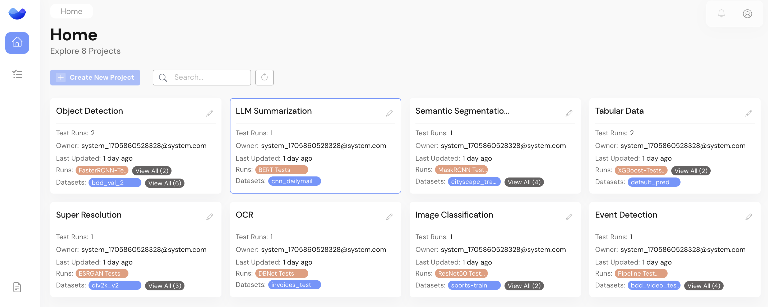Open the document icon at sidebar bottom
This screenshot has width=768, height=307.
click(x=17, y=287)
